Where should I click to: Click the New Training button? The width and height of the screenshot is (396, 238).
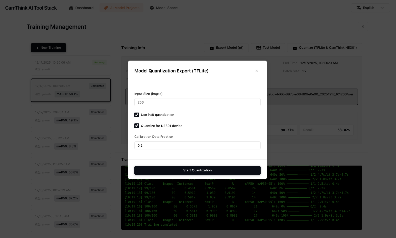click(48, 48)
